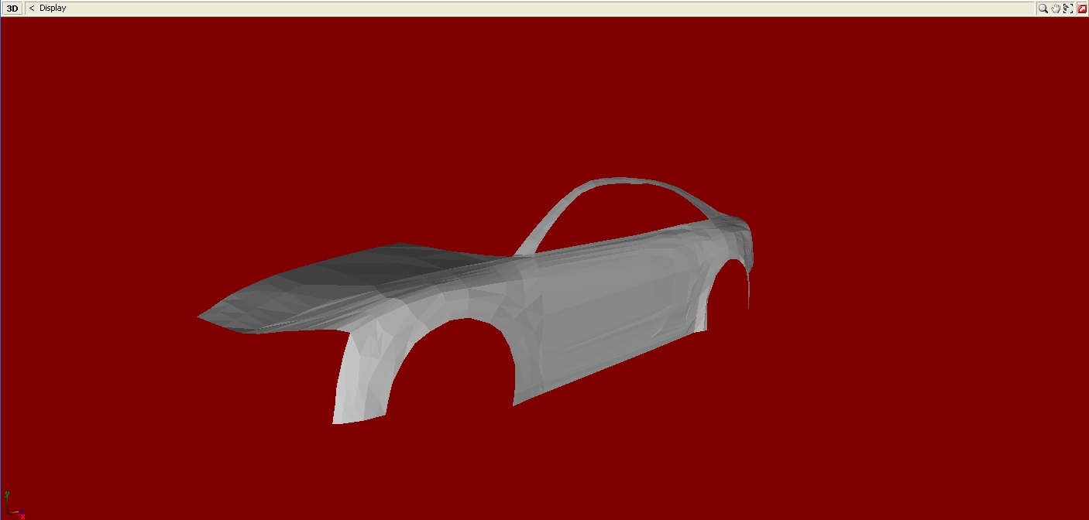
Task: Click the green Y axis label
Action: coord(7,493)
